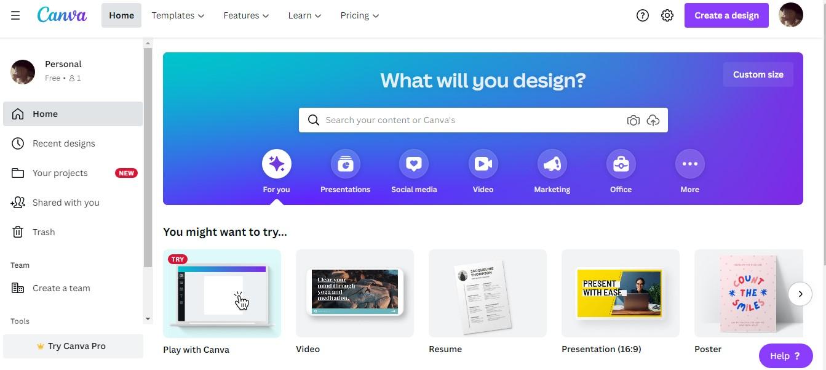Select the Office category icon
This screenshot has height=370, width=826.
pos(621,164)
